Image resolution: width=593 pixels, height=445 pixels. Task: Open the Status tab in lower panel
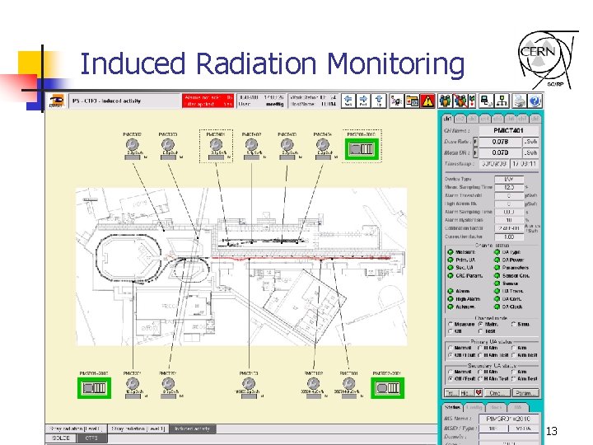452,408
